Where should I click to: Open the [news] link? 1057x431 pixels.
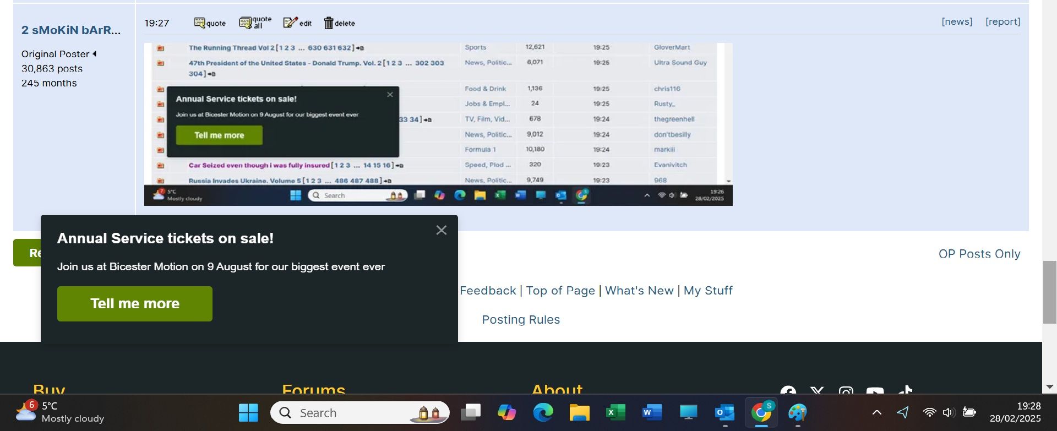pos(956,21)
